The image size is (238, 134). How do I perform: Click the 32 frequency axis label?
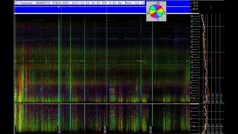(192, 21)
